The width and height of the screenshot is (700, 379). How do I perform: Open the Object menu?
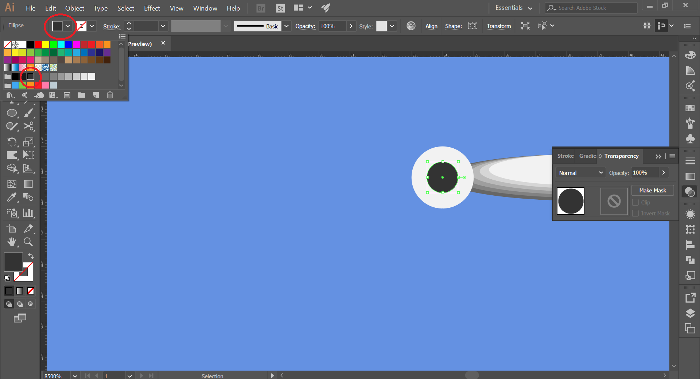click(x=75, y=8)
